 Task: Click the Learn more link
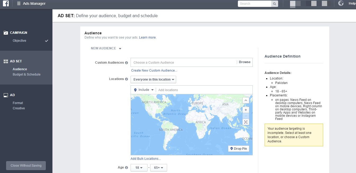[x=147, y=38]
